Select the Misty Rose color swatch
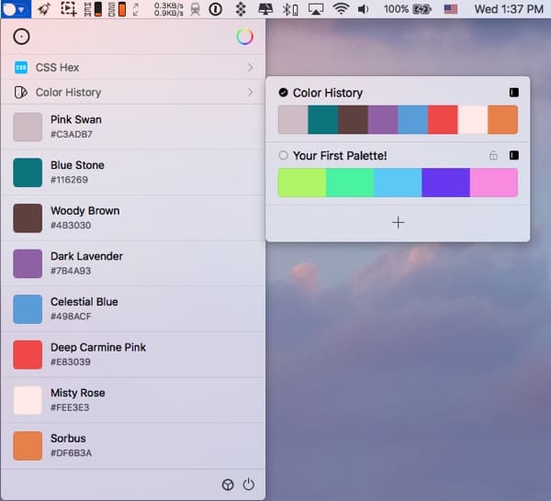The width and height of the screenshot is (551, 501). click(28, 400)
